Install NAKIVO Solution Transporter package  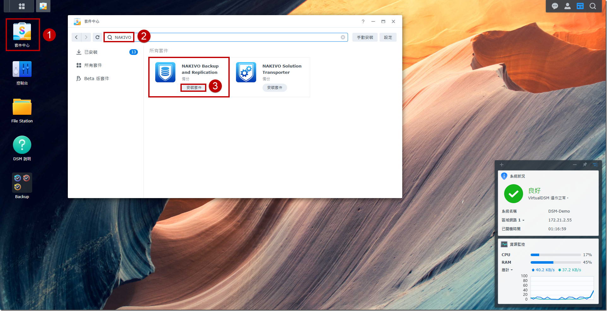click(x=275, y=88)
